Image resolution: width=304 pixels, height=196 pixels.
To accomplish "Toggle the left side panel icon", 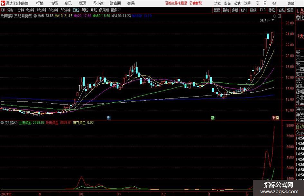I will [3, 10].
